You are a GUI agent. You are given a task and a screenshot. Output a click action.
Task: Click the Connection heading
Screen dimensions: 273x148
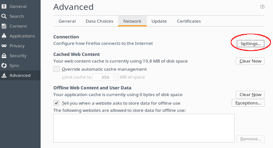click(66, 37)
